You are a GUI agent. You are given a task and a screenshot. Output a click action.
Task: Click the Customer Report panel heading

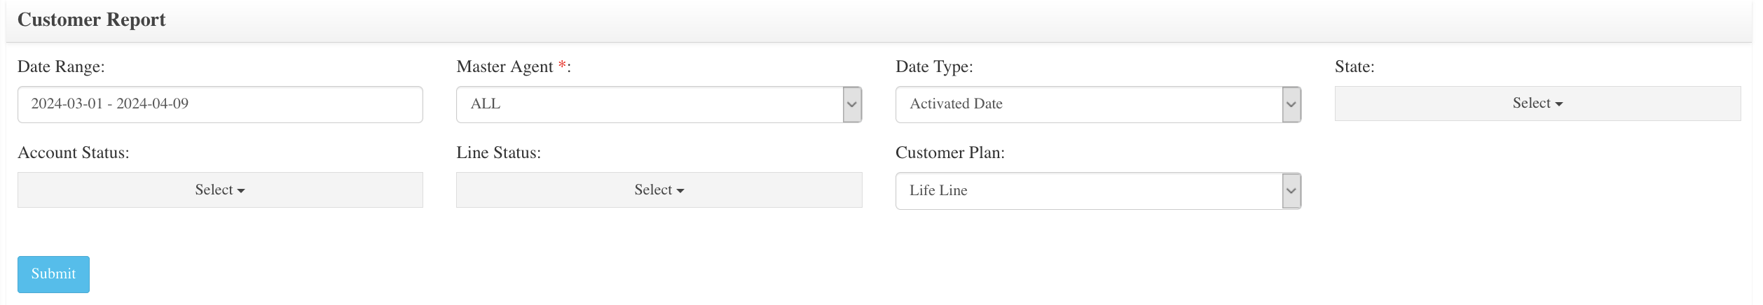92,20
